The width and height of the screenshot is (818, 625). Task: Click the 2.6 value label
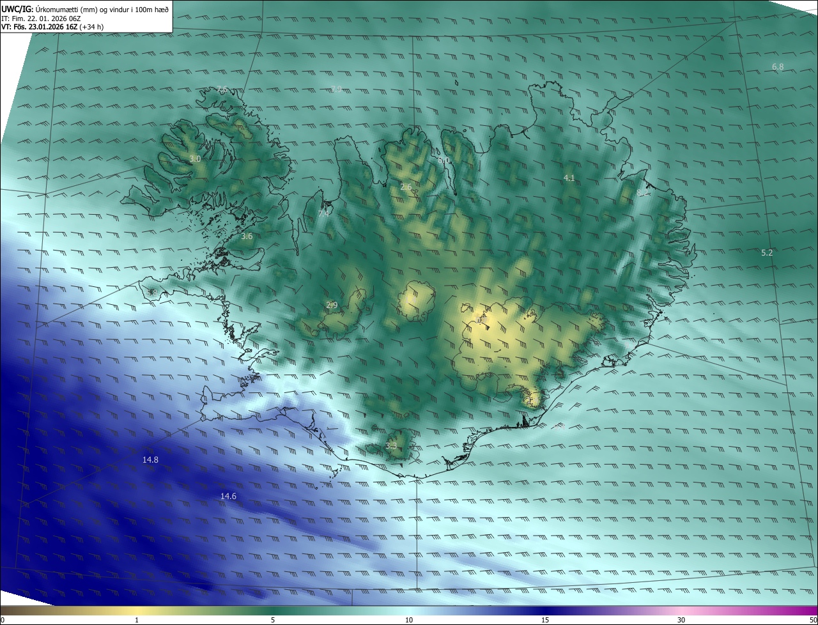tap(406, 187)
